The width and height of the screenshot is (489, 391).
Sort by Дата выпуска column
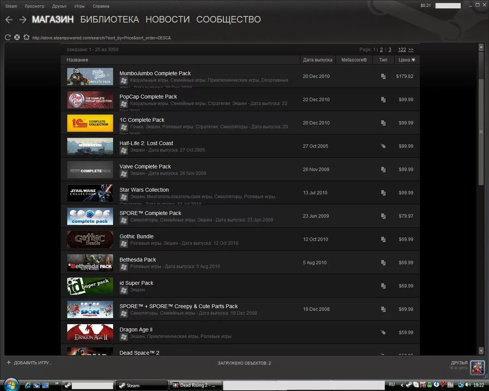[x=317, y=60]
